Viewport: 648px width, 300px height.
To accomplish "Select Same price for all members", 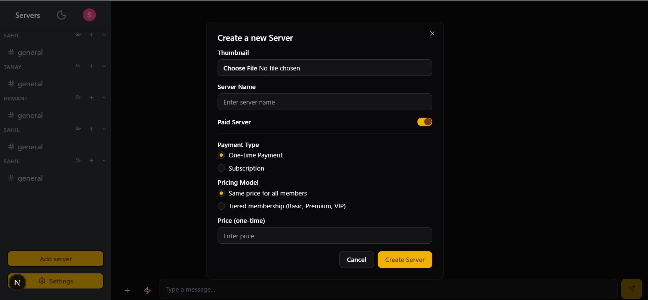I will [x=221, y=193].
